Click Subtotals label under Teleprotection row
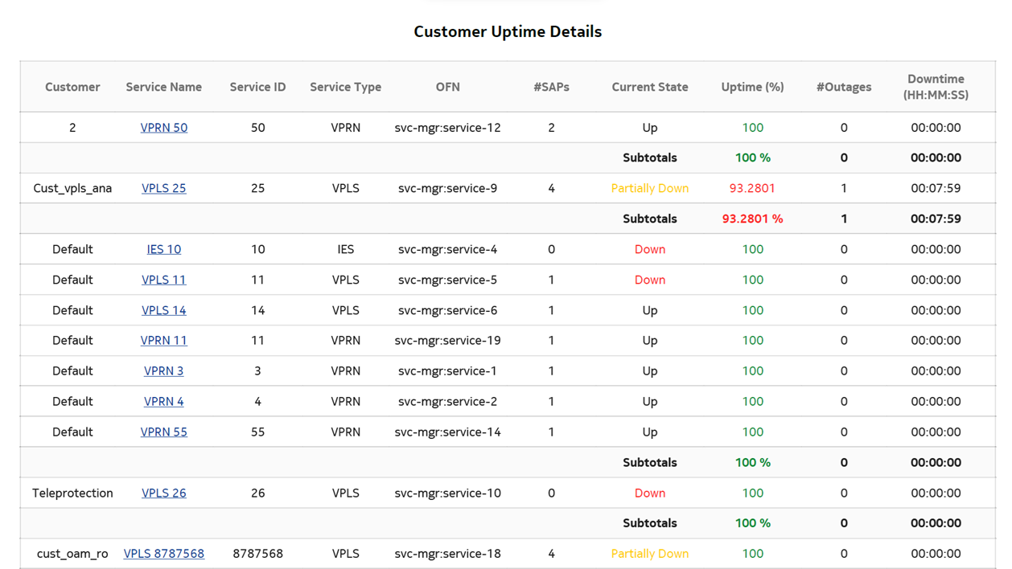1012x569 pixels. pos(649,523)
